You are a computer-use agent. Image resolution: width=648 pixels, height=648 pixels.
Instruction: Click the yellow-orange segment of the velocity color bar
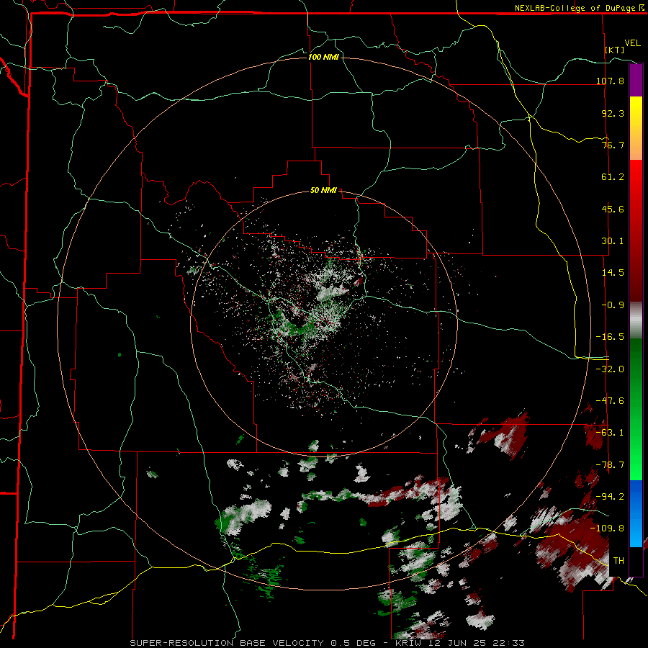[x=636, y=128]
